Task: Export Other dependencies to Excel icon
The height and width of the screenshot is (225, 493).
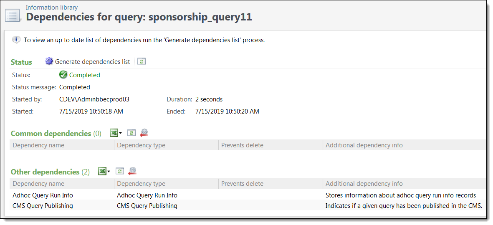Action: point(102,171)
